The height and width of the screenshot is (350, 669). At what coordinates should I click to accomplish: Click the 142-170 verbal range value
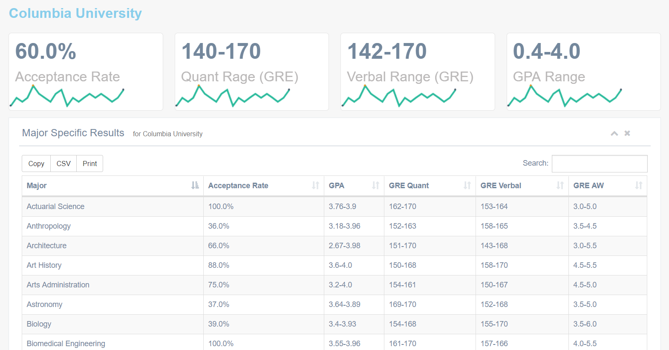point(387,52)
